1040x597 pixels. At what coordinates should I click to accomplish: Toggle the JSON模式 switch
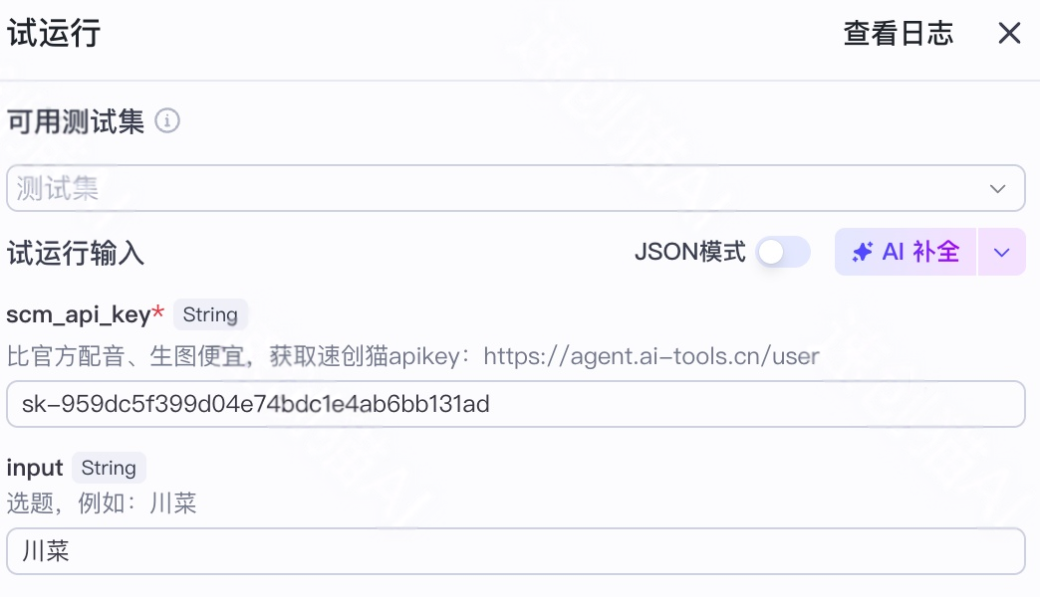tap(782, 253)
